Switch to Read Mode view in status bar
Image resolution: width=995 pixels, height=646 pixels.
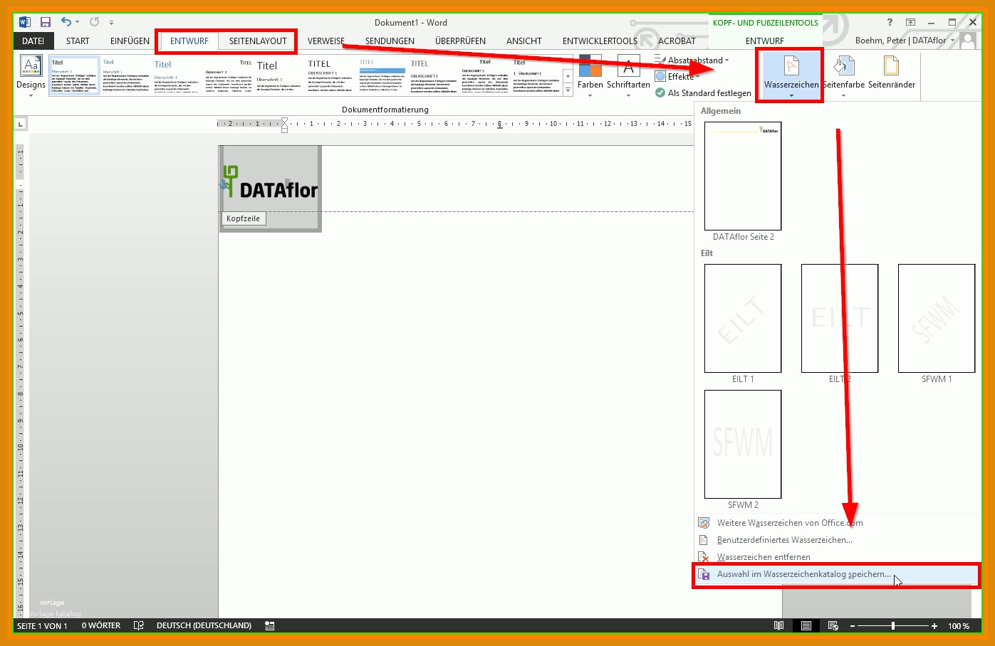778,625
